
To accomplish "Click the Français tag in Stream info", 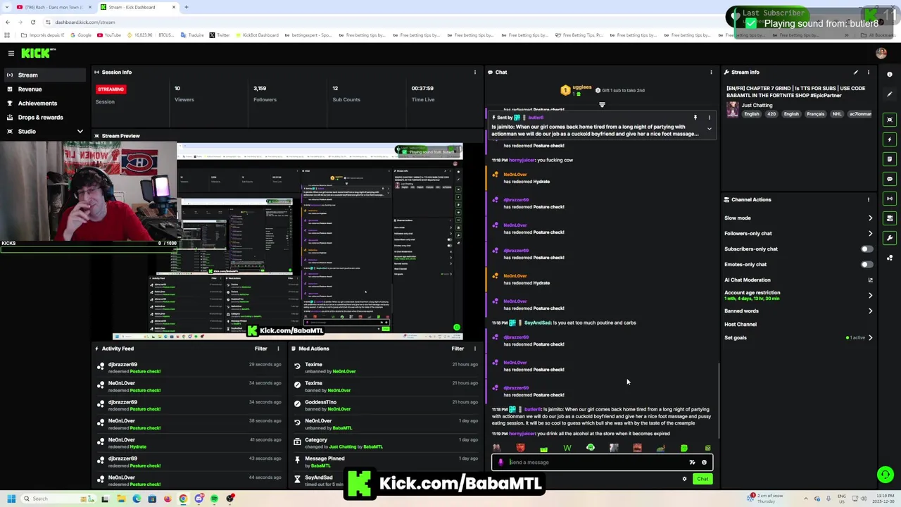I will pos(815,114).
